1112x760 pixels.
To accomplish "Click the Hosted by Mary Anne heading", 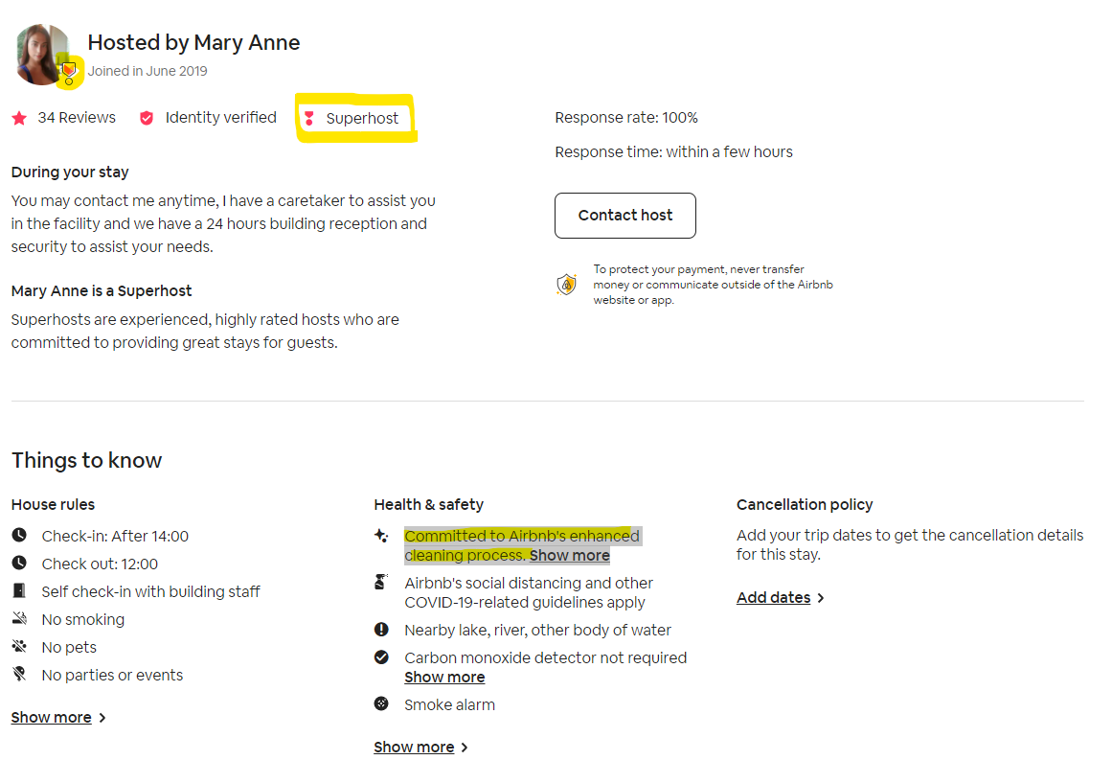I will click(193, 42).
